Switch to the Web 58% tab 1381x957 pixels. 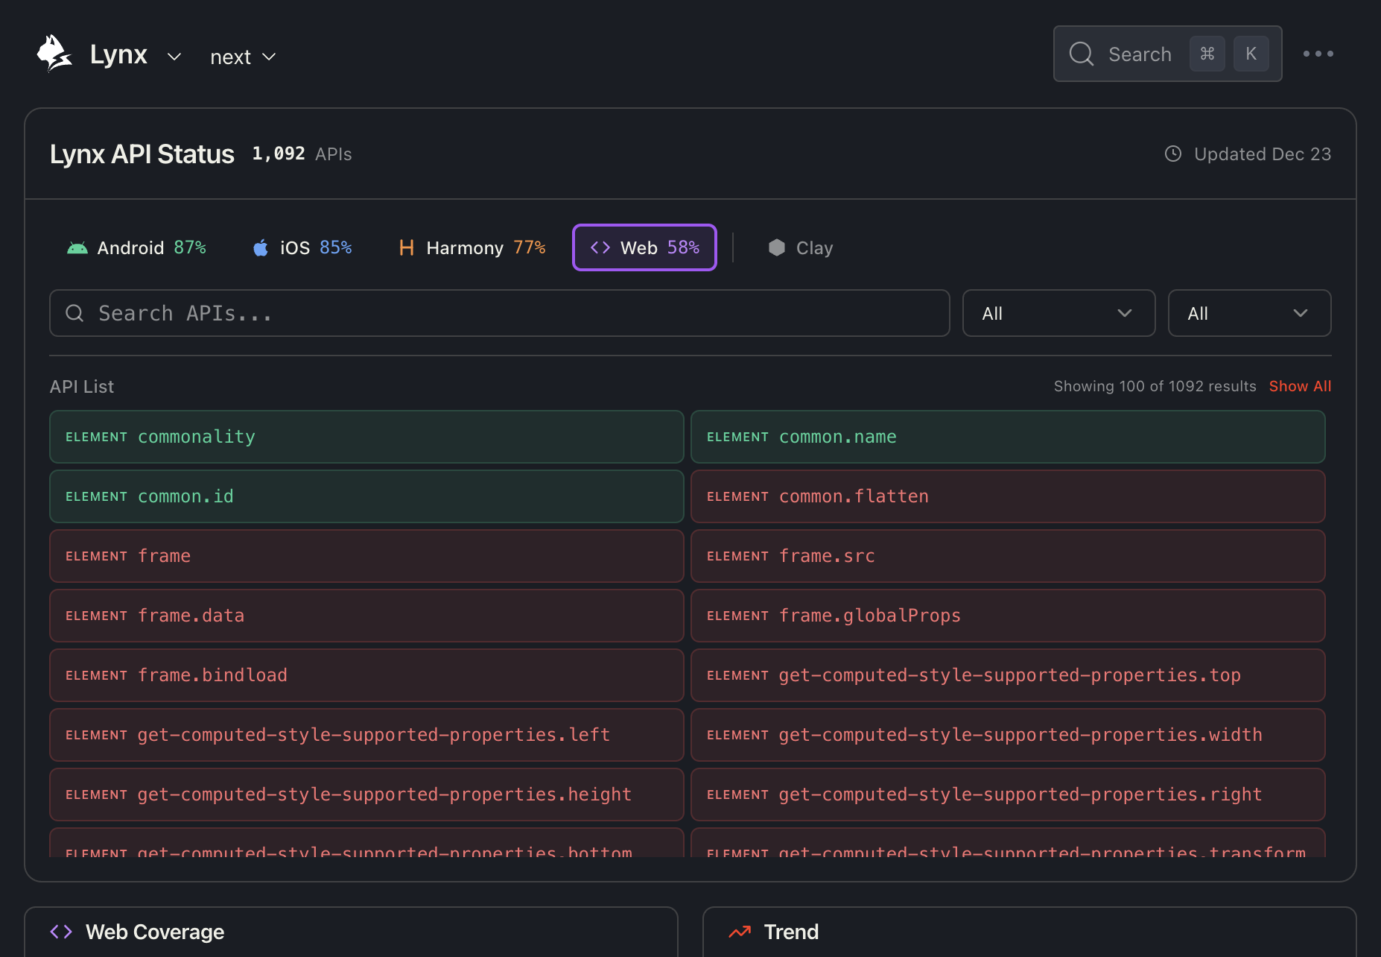coord(644,247)
